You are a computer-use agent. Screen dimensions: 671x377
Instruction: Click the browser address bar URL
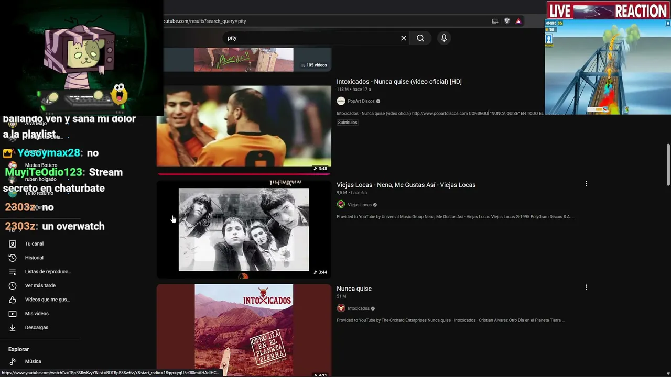(x=204, y=21)
